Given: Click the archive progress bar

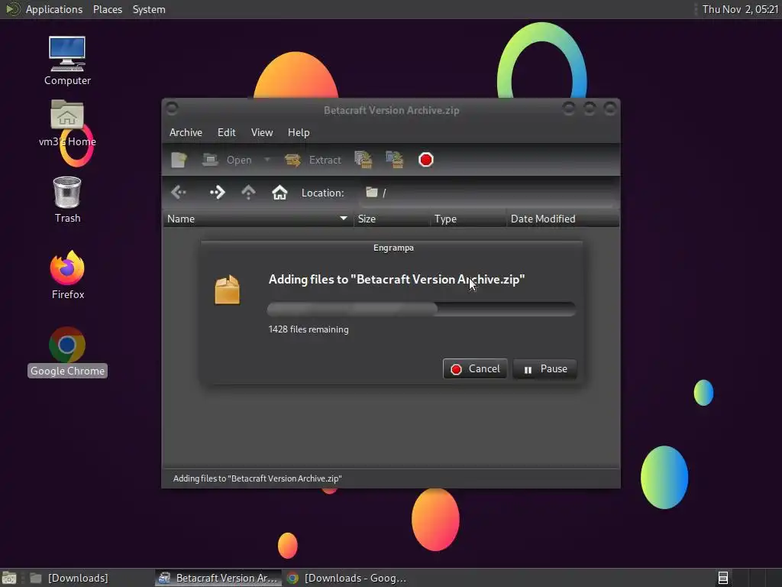Looking at the screenshot, I should pos(422,309).
